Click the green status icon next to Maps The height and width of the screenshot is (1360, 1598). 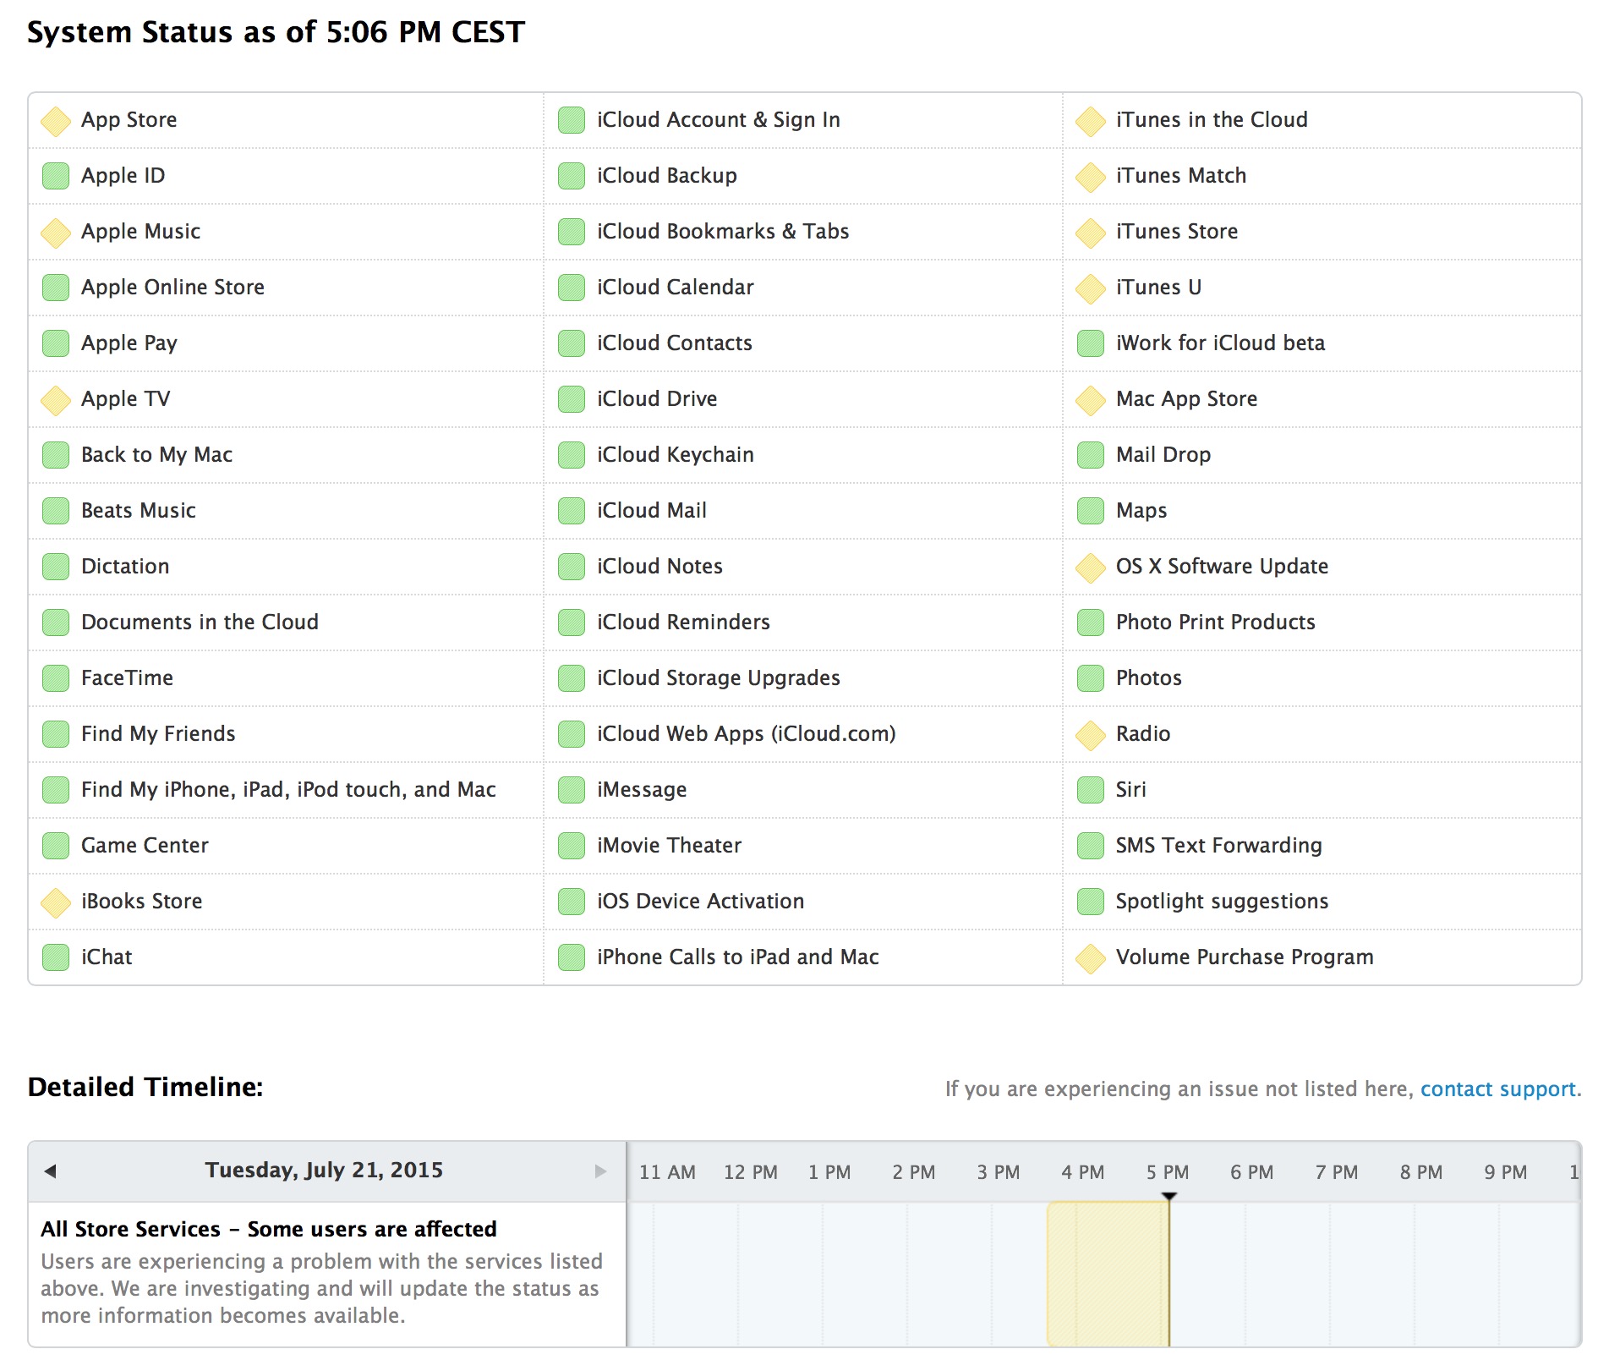pos(1091,511)
